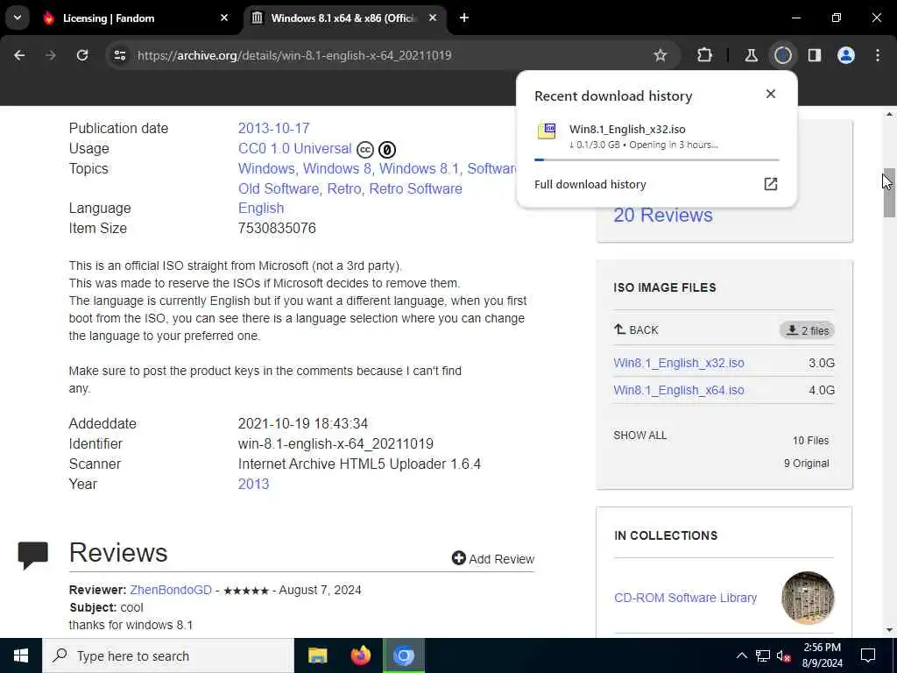Open File Explorer from the taskbar

coord(317,655)
